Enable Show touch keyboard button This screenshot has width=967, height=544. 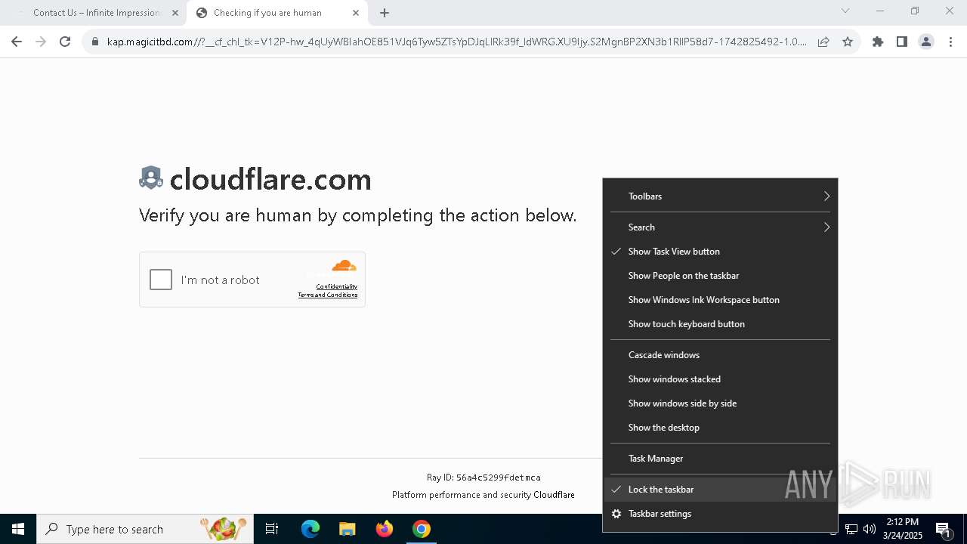[720, 324]
